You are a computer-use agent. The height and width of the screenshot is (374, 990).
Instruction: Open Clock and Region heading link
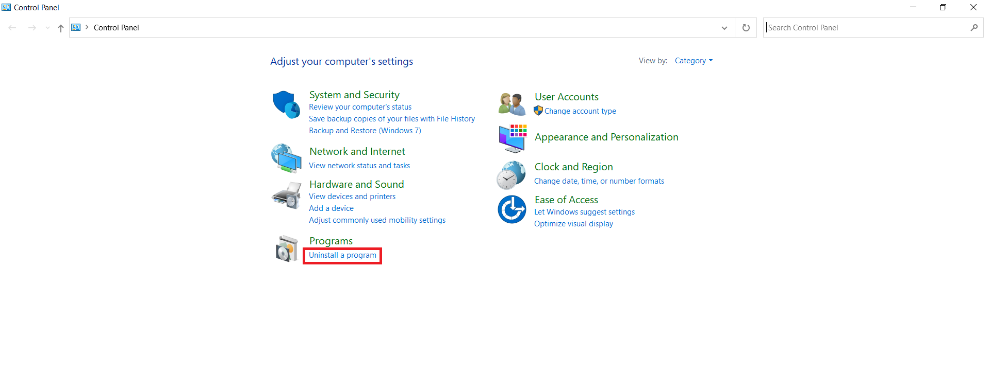pos(573,167)
